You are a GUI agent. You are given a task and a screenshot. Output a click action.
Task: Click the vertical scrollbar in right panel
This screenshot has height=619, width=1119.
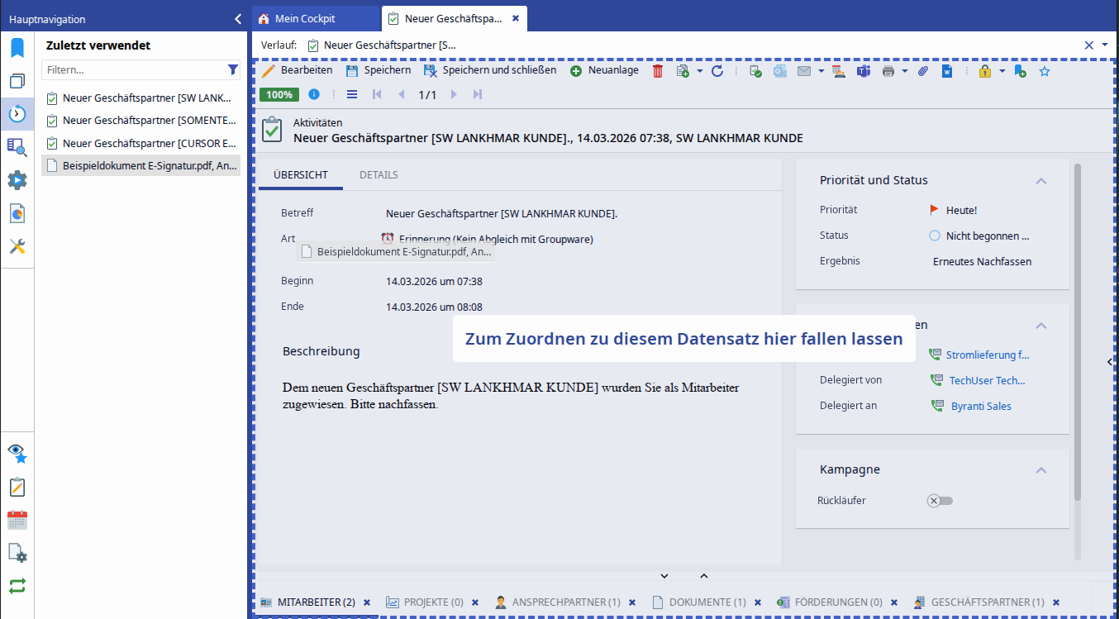click(1077, 331)
